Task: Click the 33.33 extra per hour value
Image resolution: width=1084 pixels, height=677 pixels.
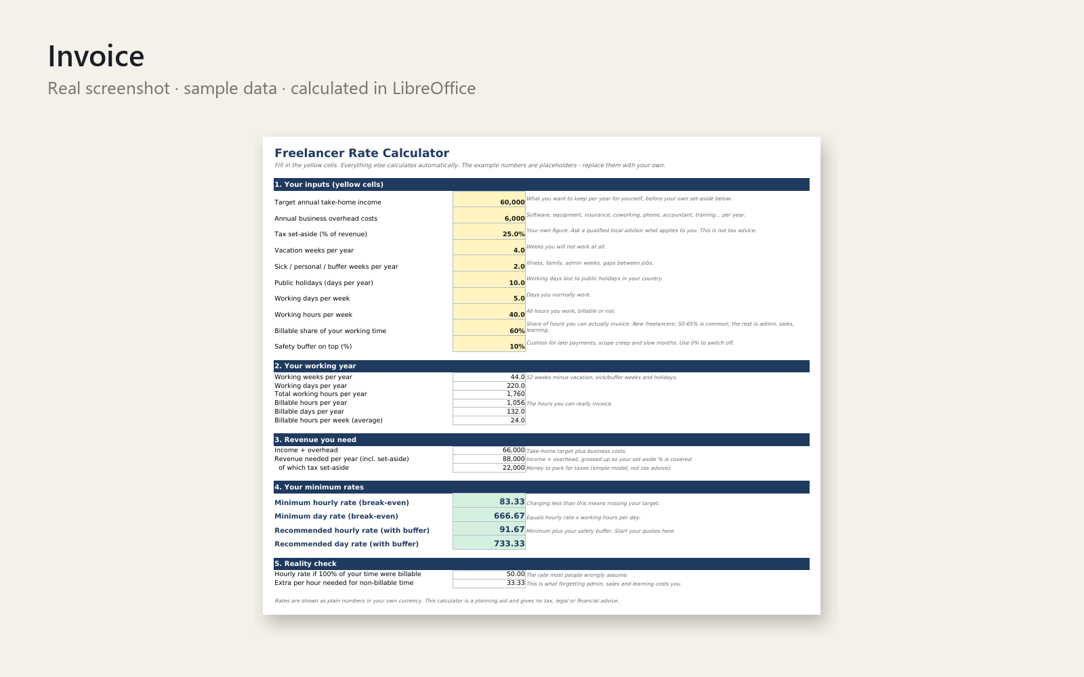Action: [x=489, y=583]
